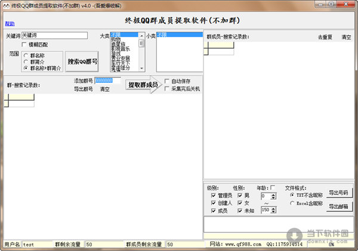Select the Excel含昵称 file format
The width and height of the screenshot is (358, 251).
[x=292, y=203]
